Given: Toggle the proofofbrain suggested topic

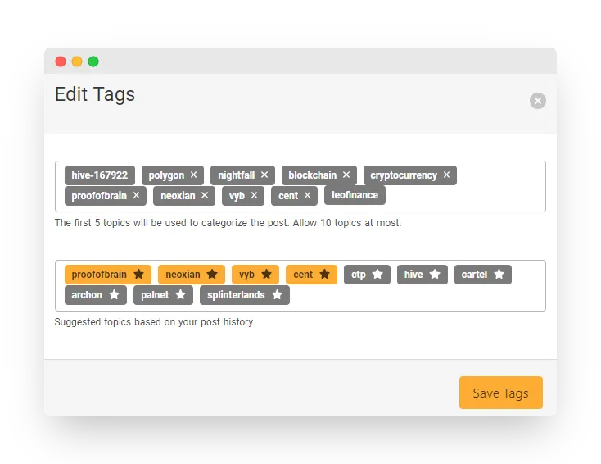Looking at the screenshot, I should coord(108,275).
